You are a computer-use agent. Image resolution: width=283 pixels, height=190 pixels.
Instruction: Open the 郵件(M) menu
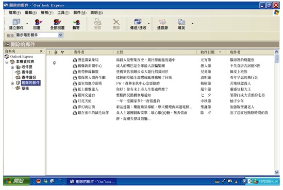(80, 13)
